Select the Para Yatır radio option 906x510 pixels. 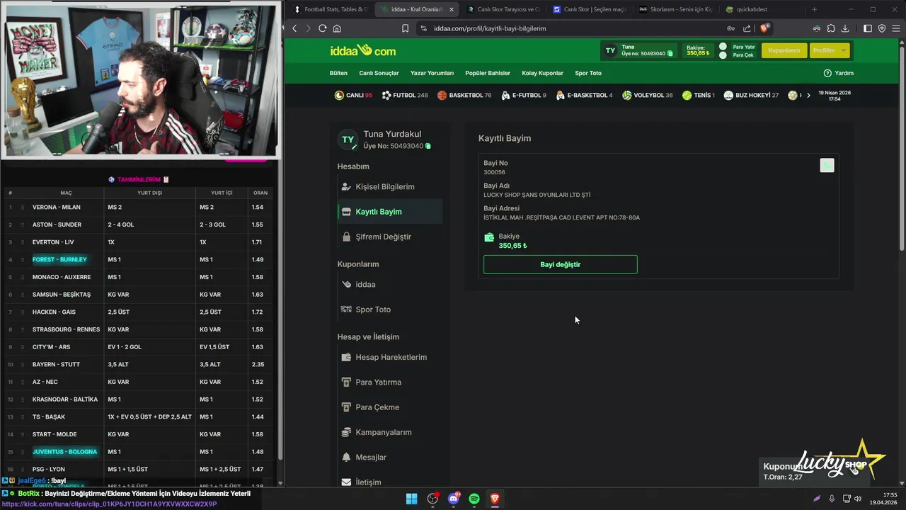point(723,47)
